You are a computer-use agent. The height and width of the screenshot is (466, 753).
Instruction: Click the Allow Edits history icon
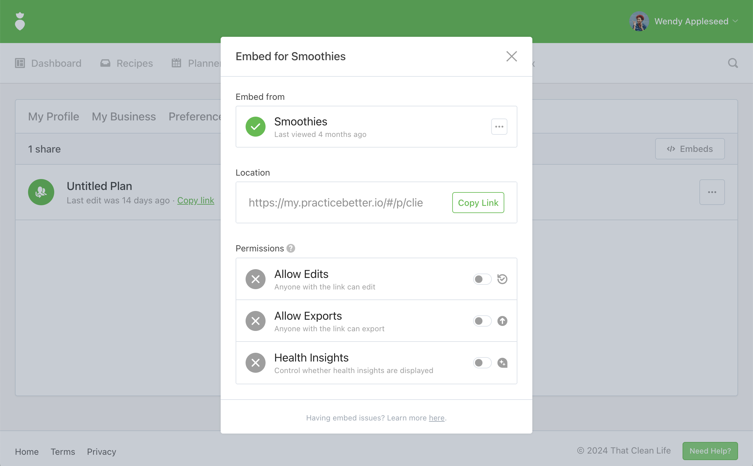coord(502,279)
